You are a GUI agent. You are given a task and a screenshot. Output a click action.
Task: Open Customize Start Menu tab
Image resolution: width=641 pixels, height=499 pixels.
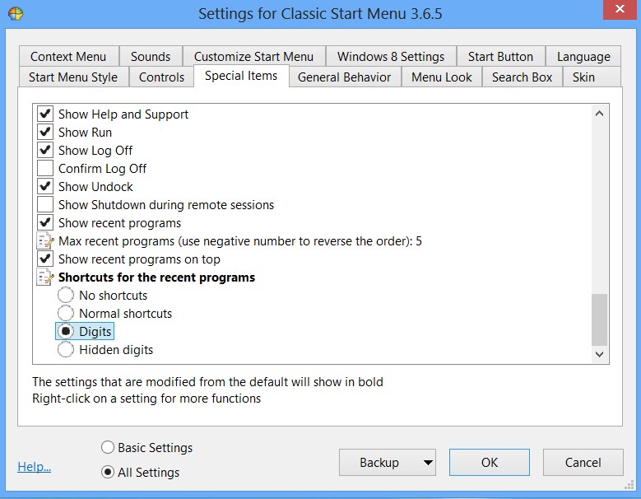click(254, 57)
